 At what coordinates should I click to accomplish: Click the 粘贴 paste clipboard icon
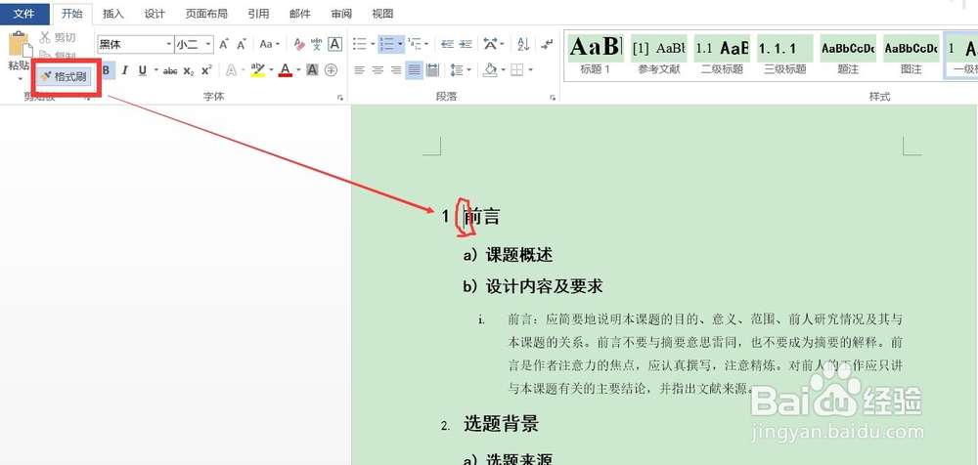pos(20,44)
